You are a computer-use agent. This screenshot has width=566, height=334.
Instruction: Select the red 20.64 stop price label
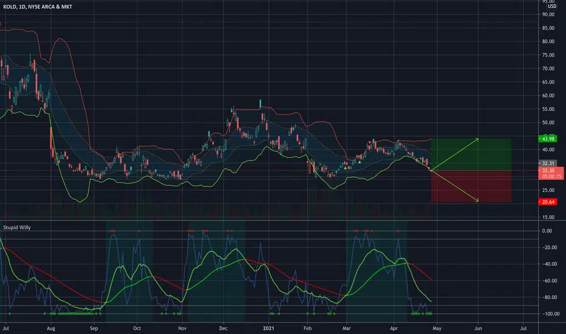(x=548, y=202)
